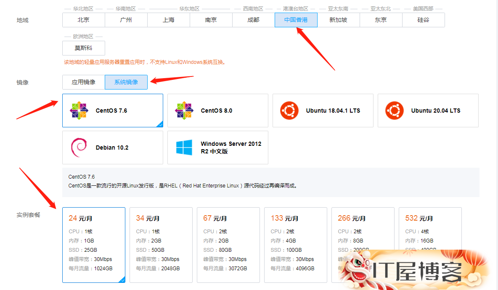This screenshot has width=498, height=290.
Task: Click the 欧洲地区 group heading
Action: [83, 37]
